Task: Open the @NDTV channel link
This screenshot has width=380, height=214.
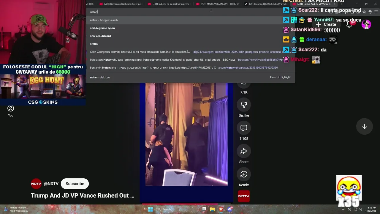Action: [x=51, y=184]
